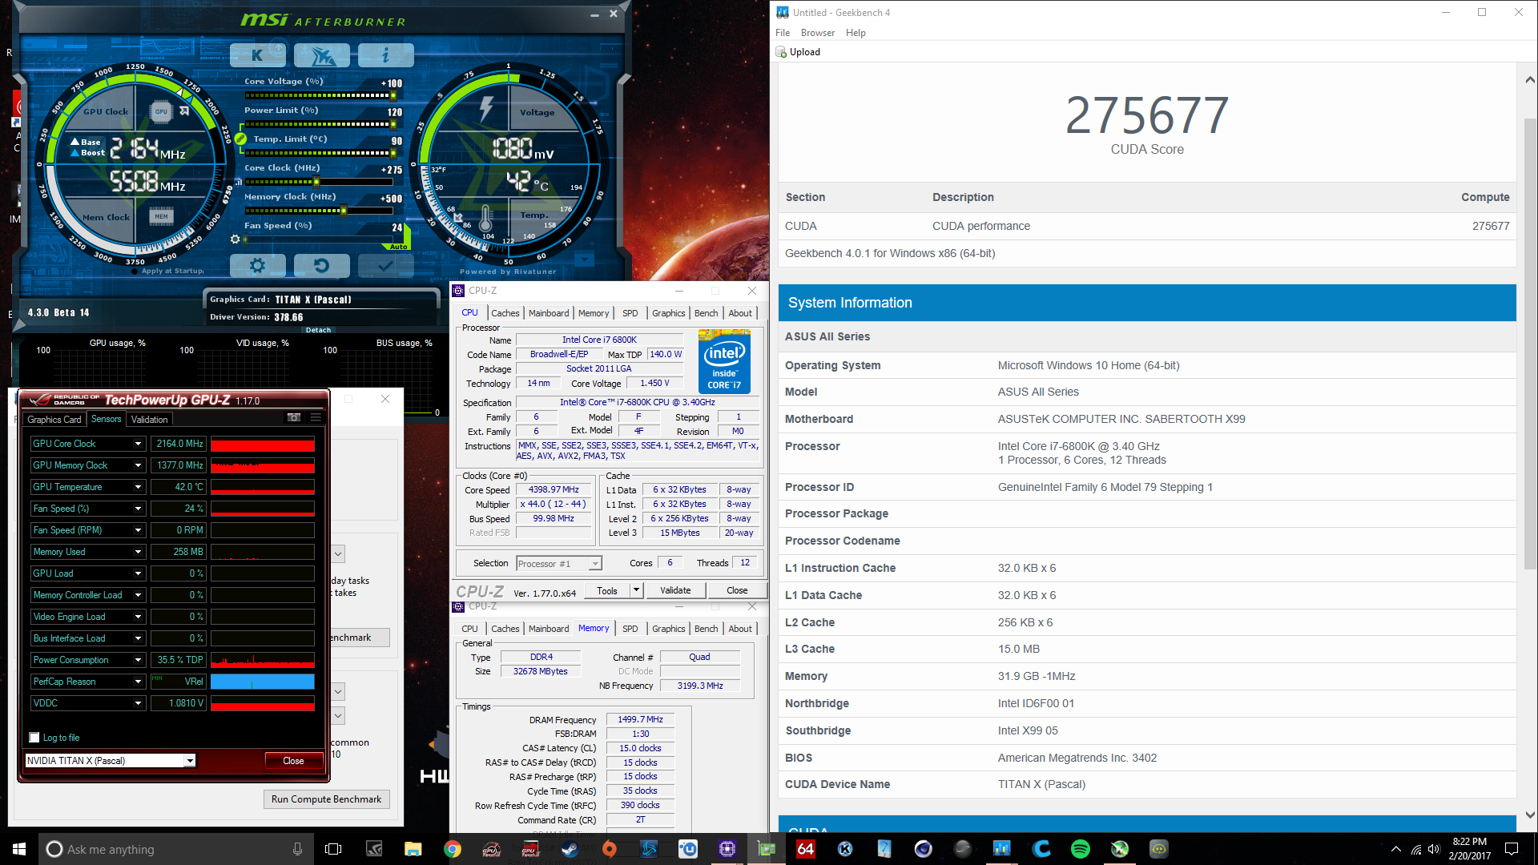This screenshot has width=1538, height=865.
Task: Open the volume control in system tray
Action: point(1434,849)
